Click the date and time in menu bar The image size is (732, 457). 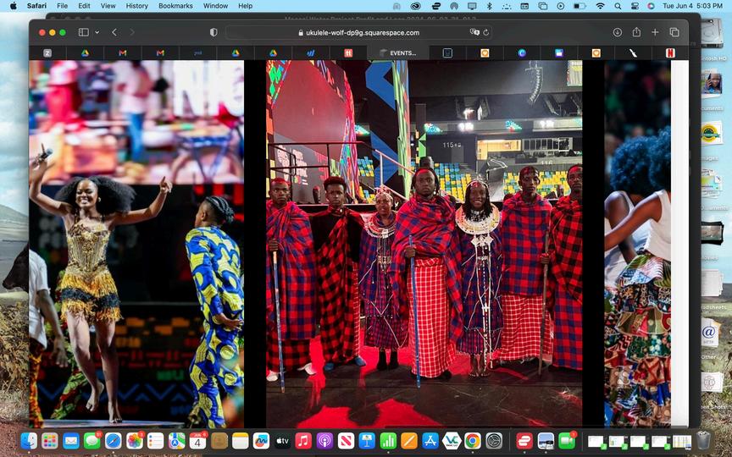tap(692, 6)
